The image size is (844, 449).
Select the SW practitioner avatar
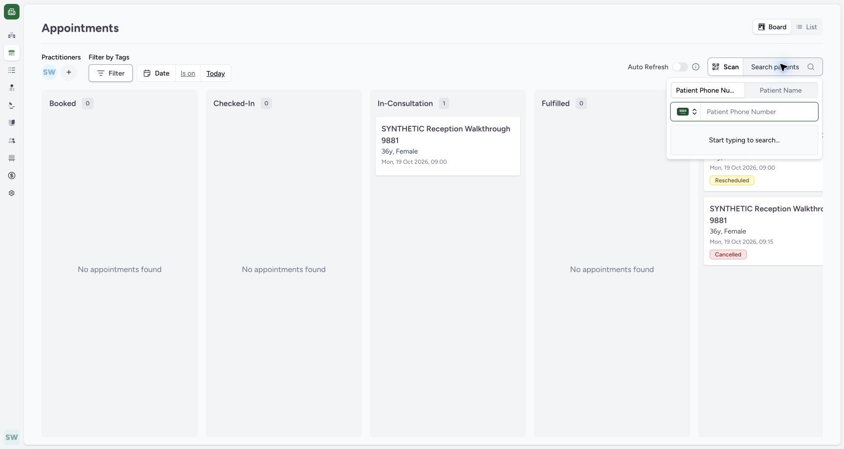[49, 72]
